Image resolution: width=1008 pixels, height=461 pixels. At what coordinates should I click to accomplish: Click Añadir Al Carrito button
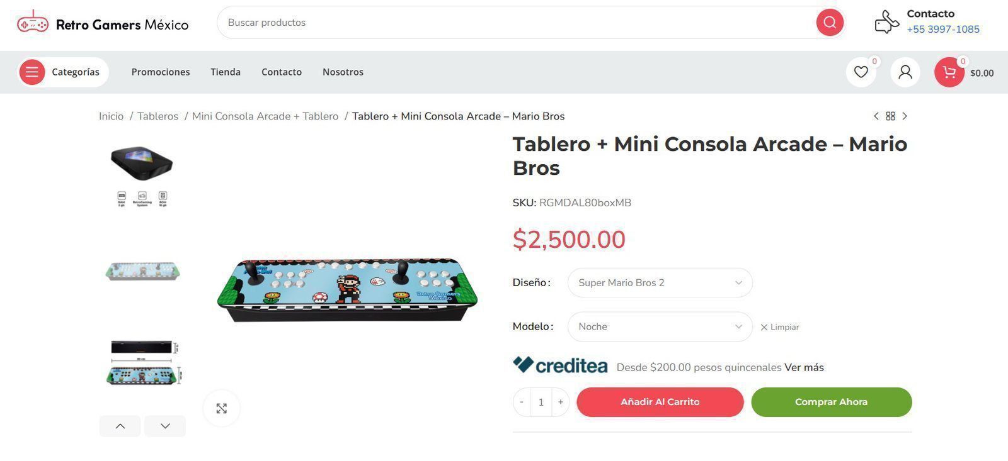(x=660, y=402)
